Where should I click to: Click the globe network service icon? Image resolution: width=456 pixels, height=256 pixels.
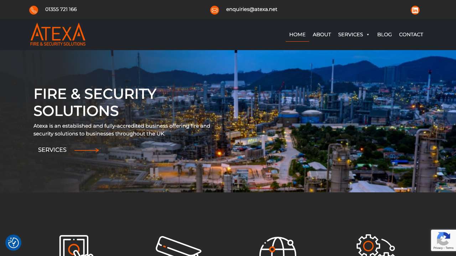click(x=278, y=246)
